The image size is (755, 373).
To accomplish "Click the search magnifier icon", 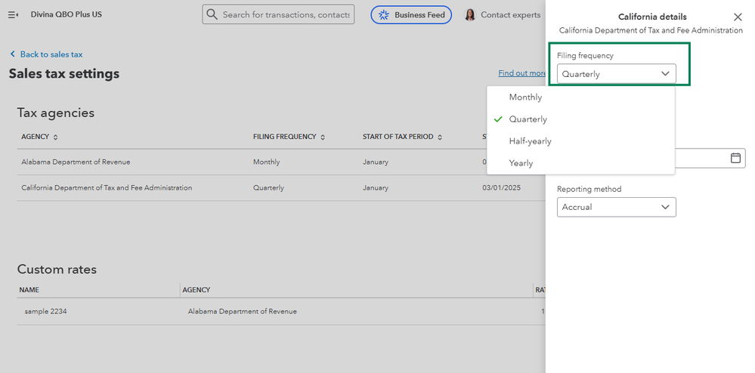I will pos(212,14).
